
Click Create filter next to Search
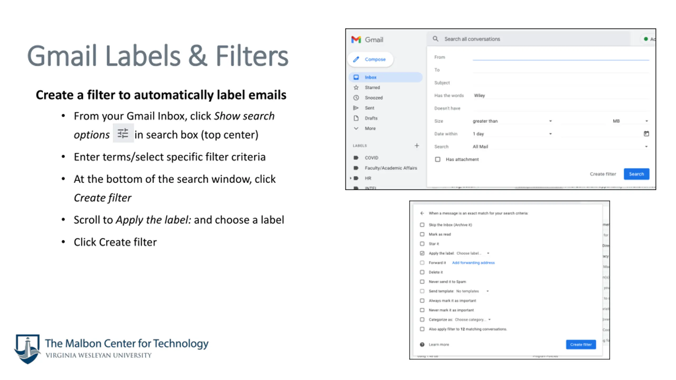[x=603, y=174]
